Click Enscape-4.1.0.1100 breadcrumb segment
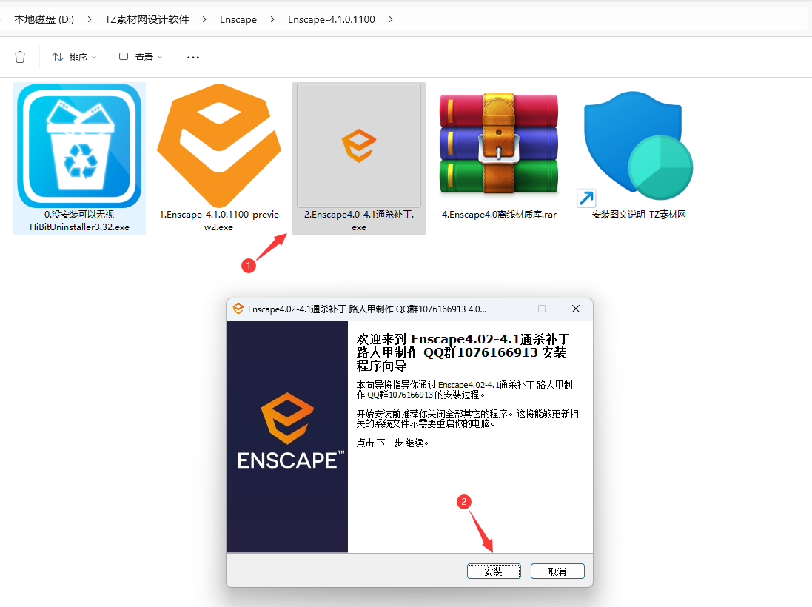This screenshot has width=812, height=607. point(332,19)
